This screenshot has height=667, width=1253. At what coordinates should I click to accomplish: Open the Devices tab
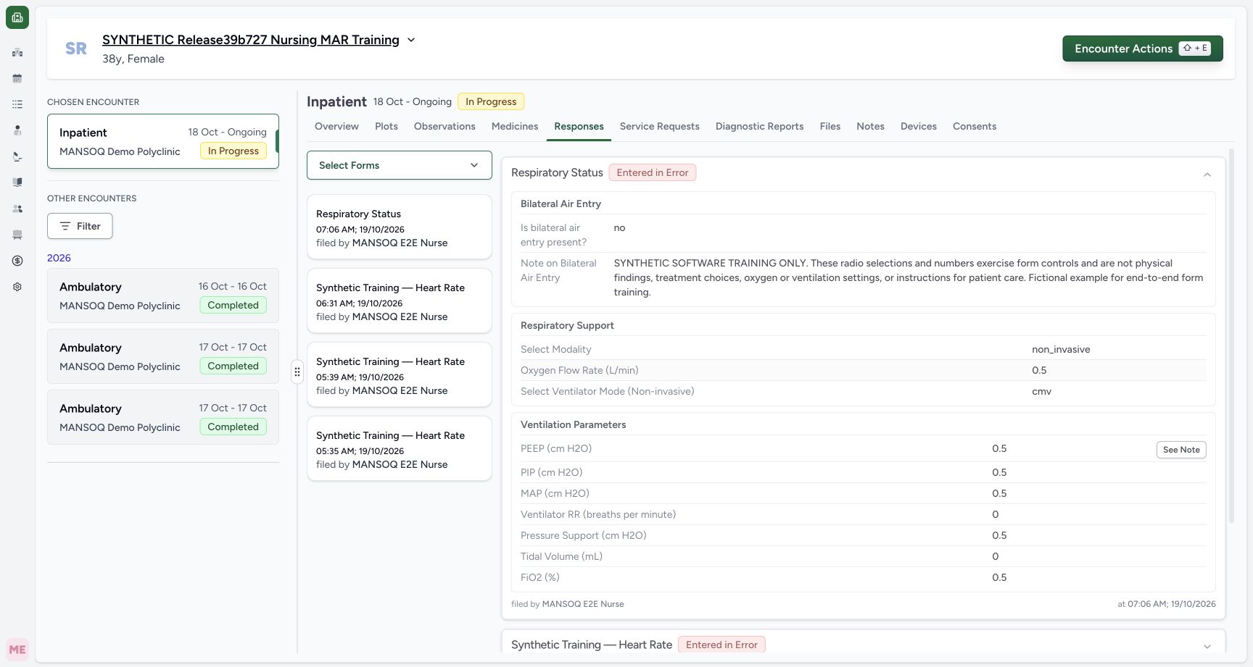pyautogui.click(x=919, y=126)
